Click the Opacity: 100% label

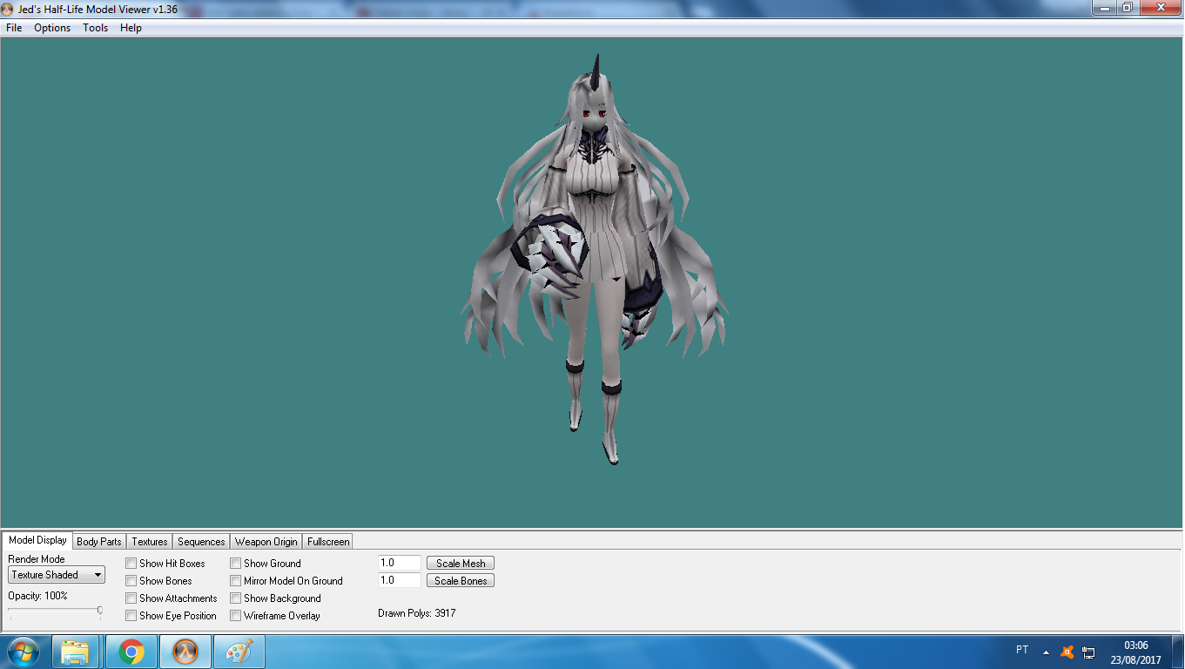pyautogui.click(x=37, y=596)
